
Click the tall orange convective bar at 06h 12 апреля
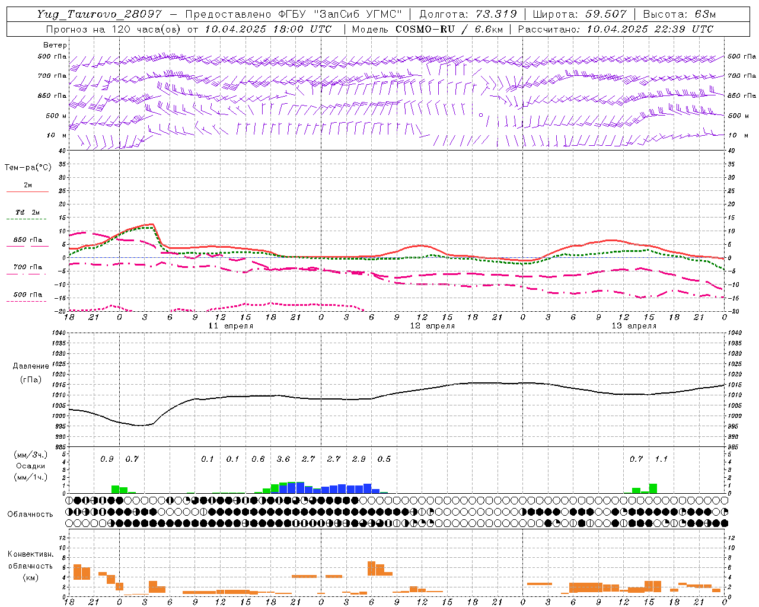[372, 568]
